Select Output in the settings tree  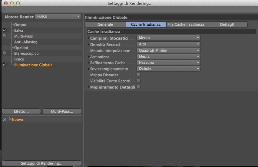point(20,25)
